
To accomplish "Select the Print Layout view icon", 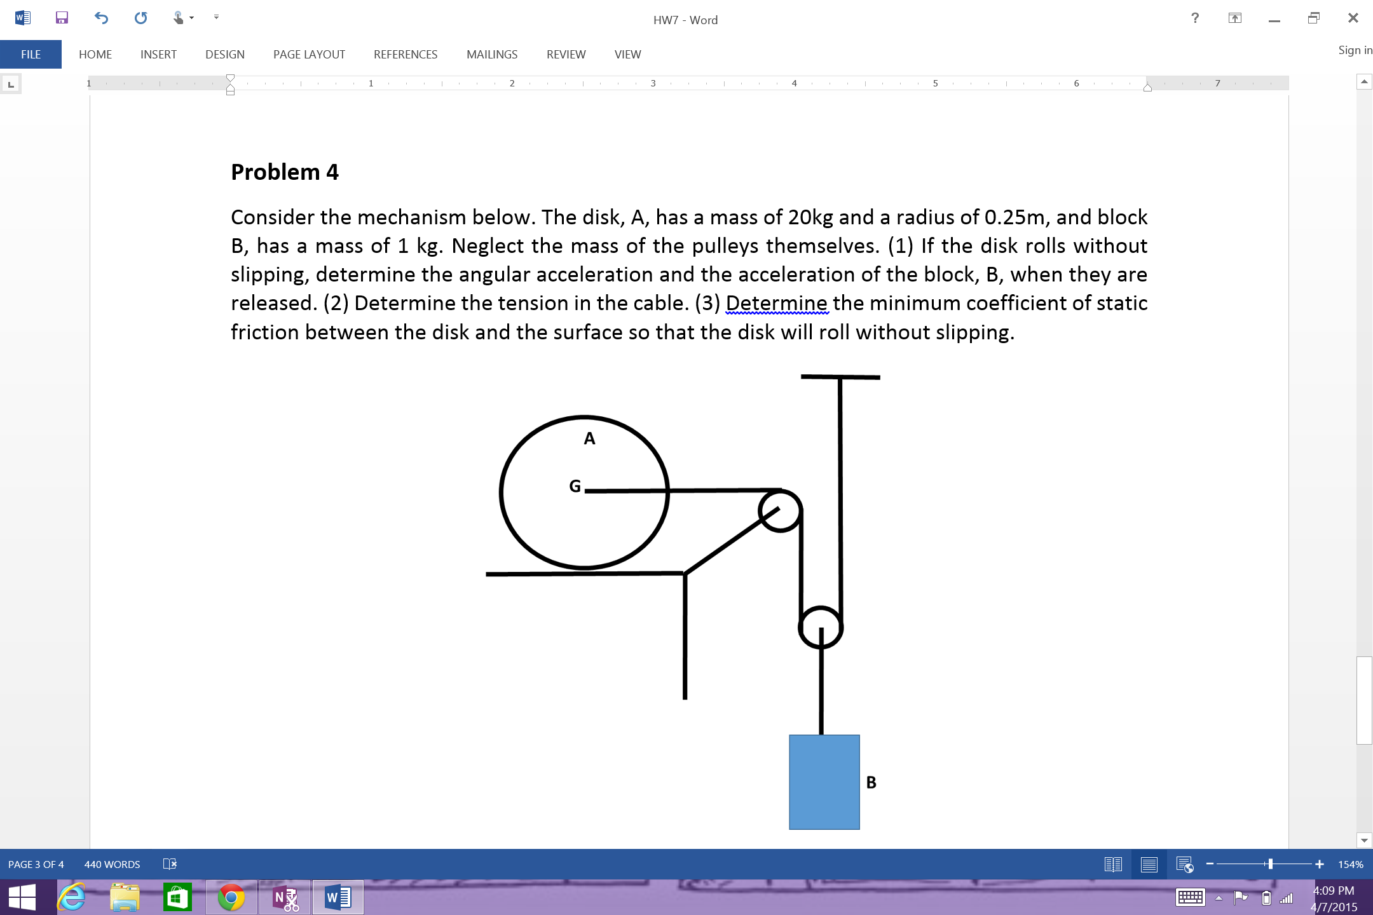I will pos(1149,864).
